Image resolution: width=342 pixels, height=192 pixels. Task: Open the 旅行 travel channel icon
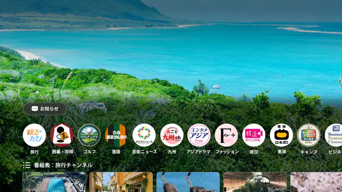pos(34,135)
